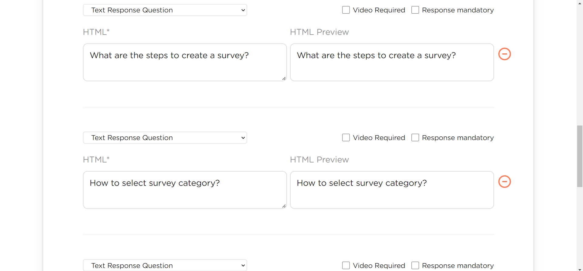This screenshot has width=583, height=271.
Task: Enable Response mandatory for survey category question
Action: (415, 138)
